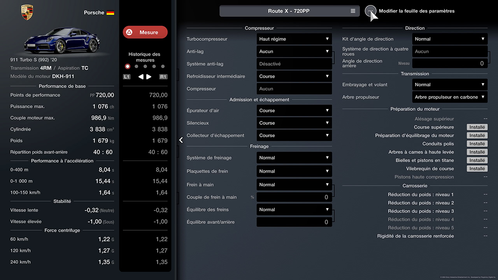Open Arbre propulseur dropdown
498x280 pixels.
point(450,97)
